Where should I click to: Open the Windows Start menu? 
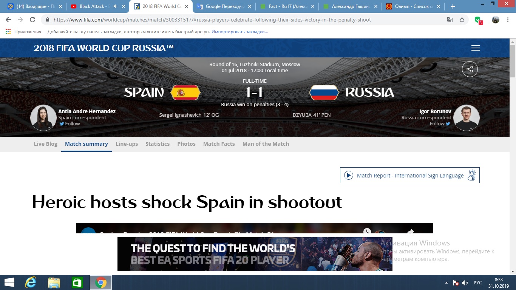(x=9, y=282)
